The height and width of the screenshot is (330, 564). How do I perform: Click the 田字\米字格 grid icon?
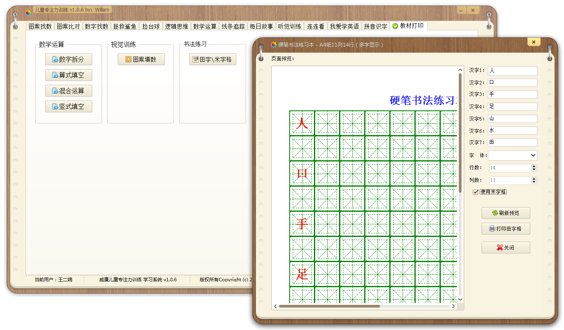point(195,59)
